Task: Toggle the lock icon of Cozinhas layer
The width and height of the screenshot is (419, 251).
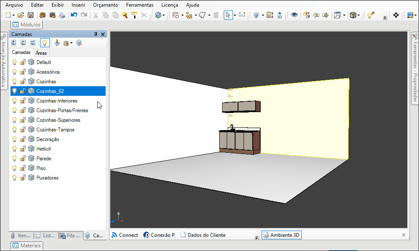Action: click(x=23, y=81)
